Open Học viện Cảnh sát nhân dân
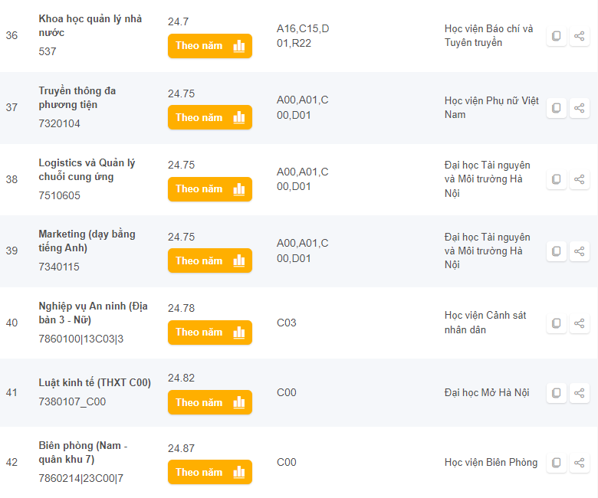This screenshot has height=498, width=598. [485, 323]
